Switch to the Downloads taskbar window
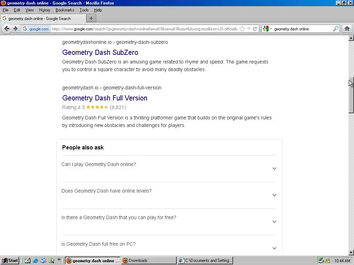Viewport: 354px width, 265px height. 149,261
